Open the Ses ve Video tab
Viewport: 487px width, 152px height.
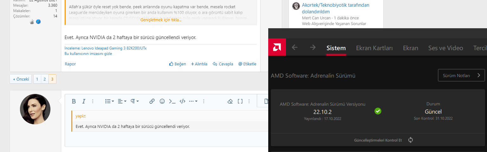pos(445,48)
